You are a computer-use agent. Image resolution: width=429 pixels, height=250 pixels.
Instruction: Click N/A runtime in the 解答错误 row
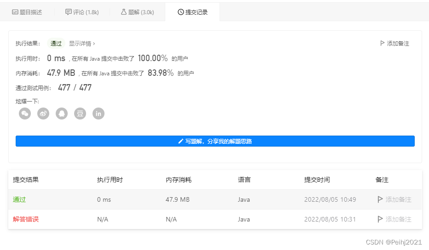tap(103, 219)
